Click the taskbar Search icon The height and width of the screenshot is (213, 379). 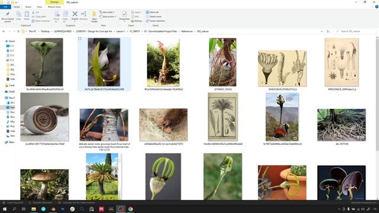(x=14, y=209)
